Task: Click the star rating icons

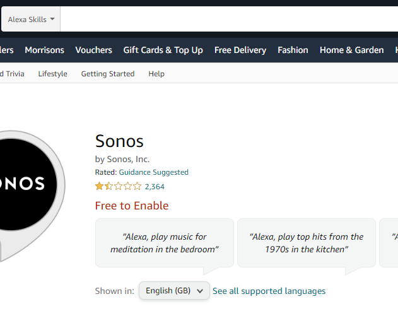Action: (118, 186)
